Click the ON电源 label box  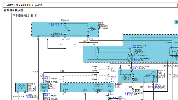(x=65, y=20)
